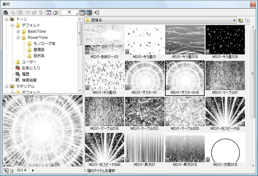Click the tree panel scroll-up arrow
Image resolution: width=258 pixels, height=176 pixels.
[80, 19]
